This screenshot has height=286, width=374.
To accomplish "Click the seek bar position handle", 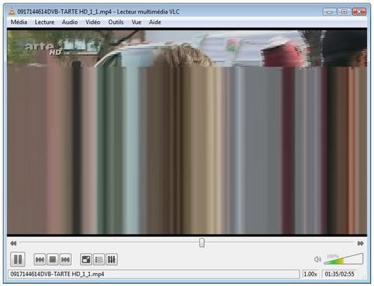I will [x=202, y=243].
